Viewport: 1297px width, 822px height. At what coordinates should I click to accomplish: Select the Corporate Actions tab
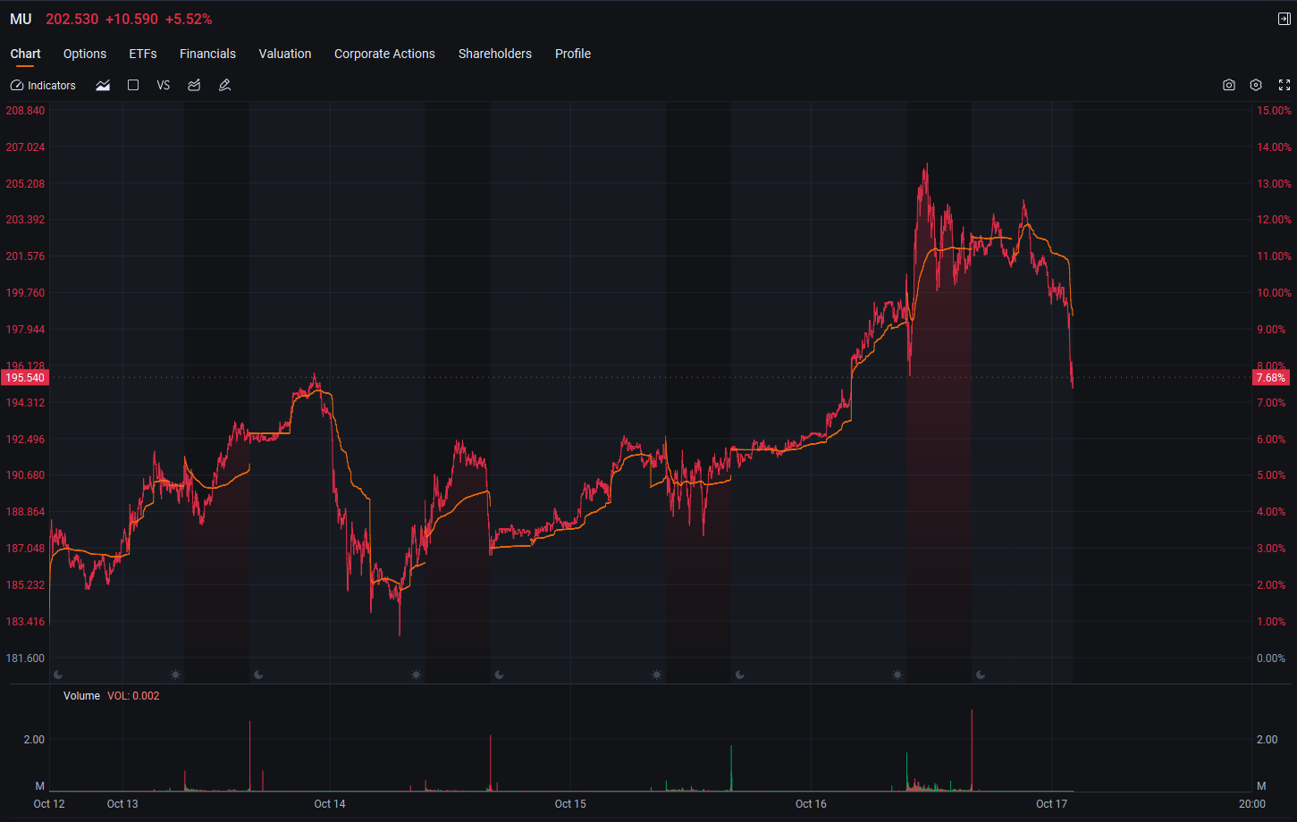click(x=384, y=54)
